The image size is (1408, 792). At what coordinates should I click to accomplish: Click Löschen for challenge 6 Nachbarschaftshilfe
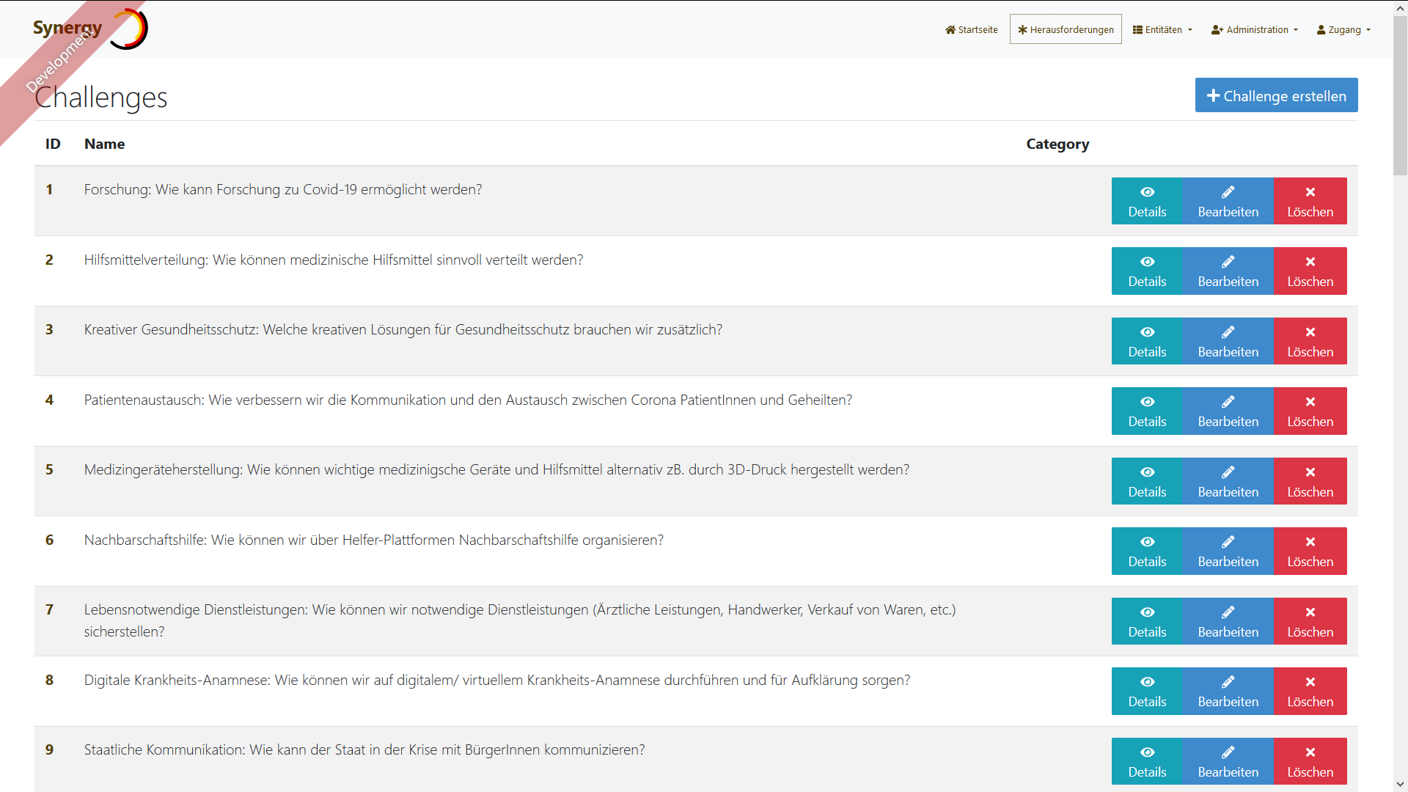[1310, 551]
